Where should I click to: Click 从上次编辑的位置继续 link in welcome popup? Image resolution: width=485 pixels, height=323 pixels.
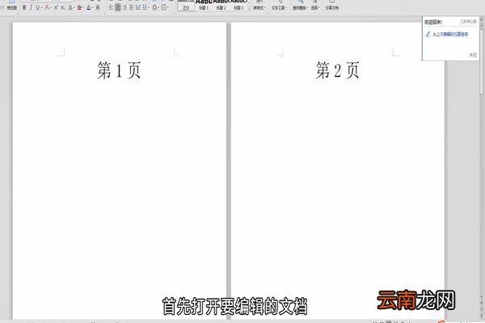tap(450, 34)
